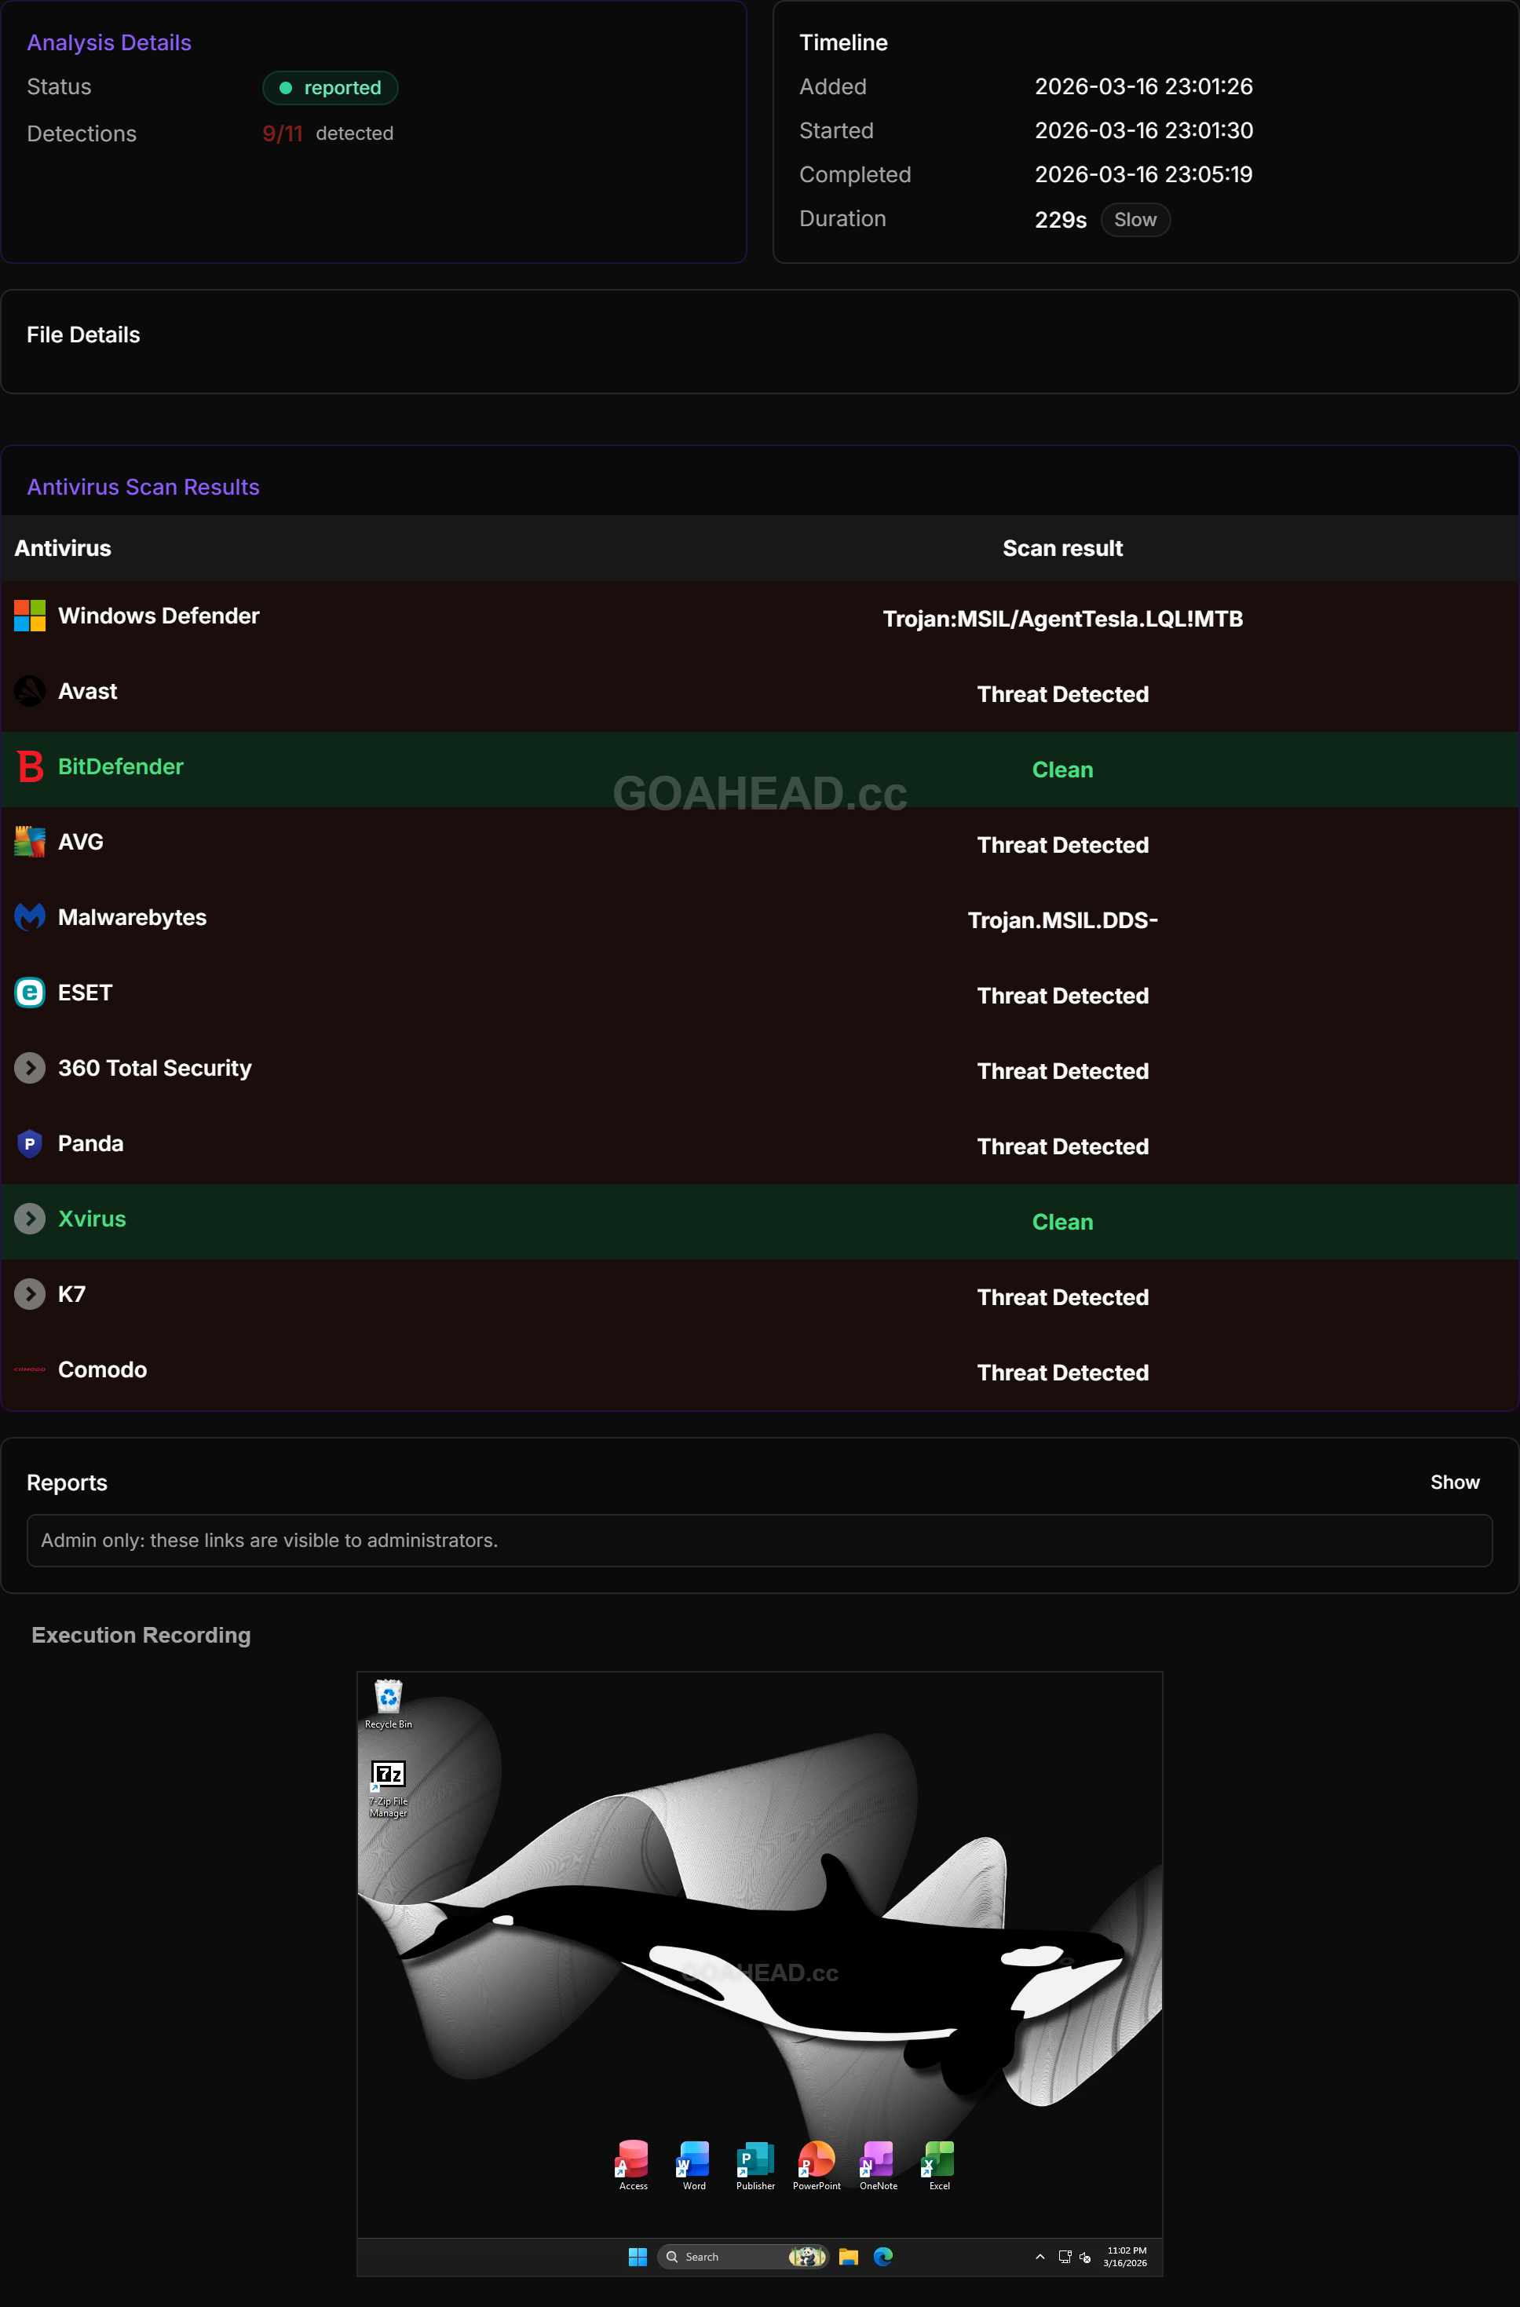1520x2307 pixels.
Task: Click the Antivirus Scan Results heading
Action: [144, 487]
